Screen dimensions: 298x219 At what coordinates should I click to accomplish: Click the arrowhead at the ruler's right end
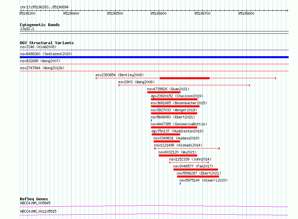(287, 10)
